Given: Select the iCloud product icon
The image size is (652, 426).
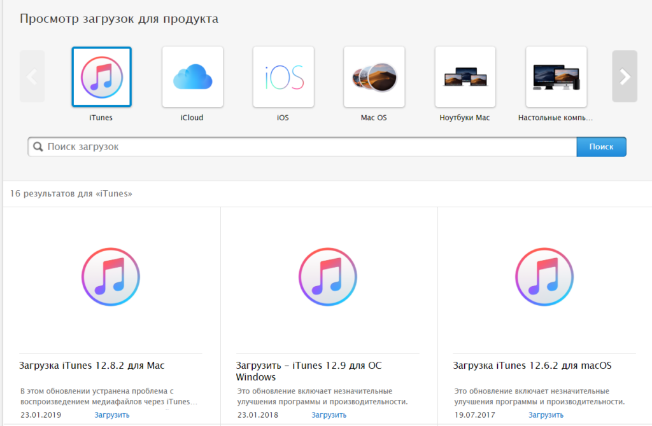Looking at the screenshot, I should tap(192, 77).
